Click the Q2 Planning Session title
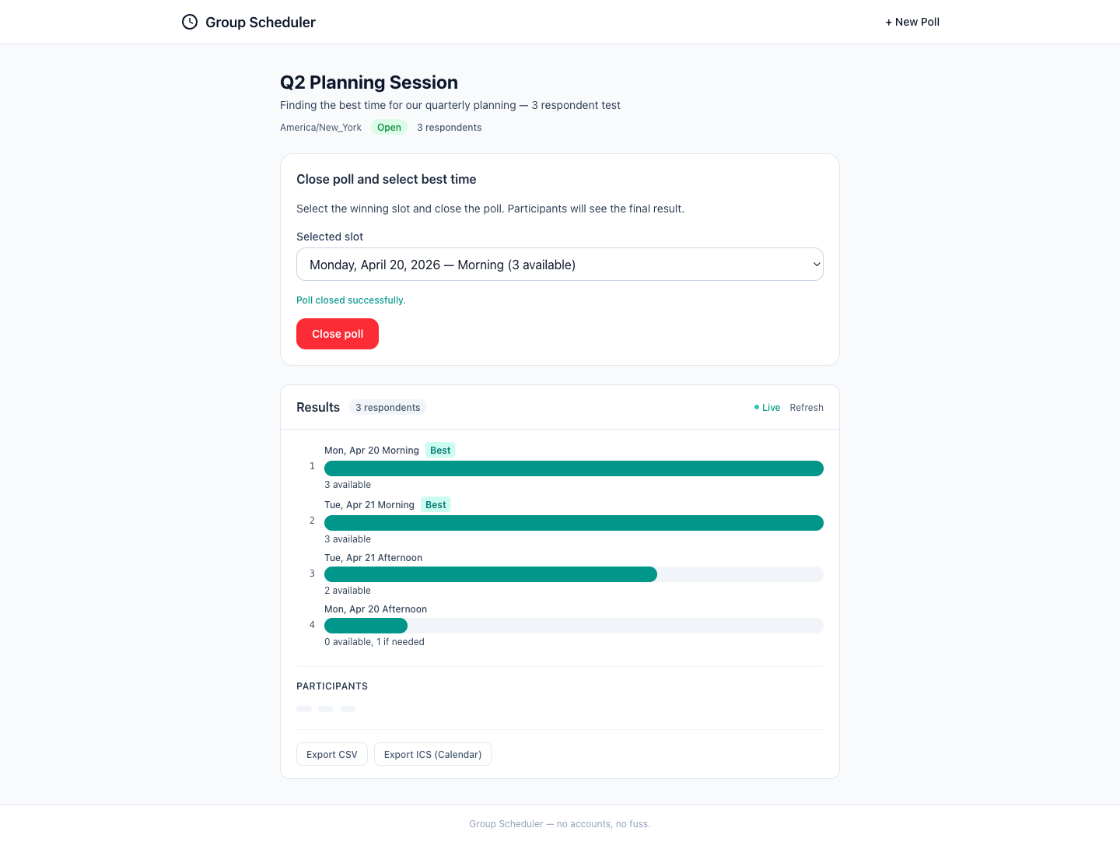Image resolution: width=1120 pixels, height=842 pixels. pyautogui.click(x=369, y=82)
